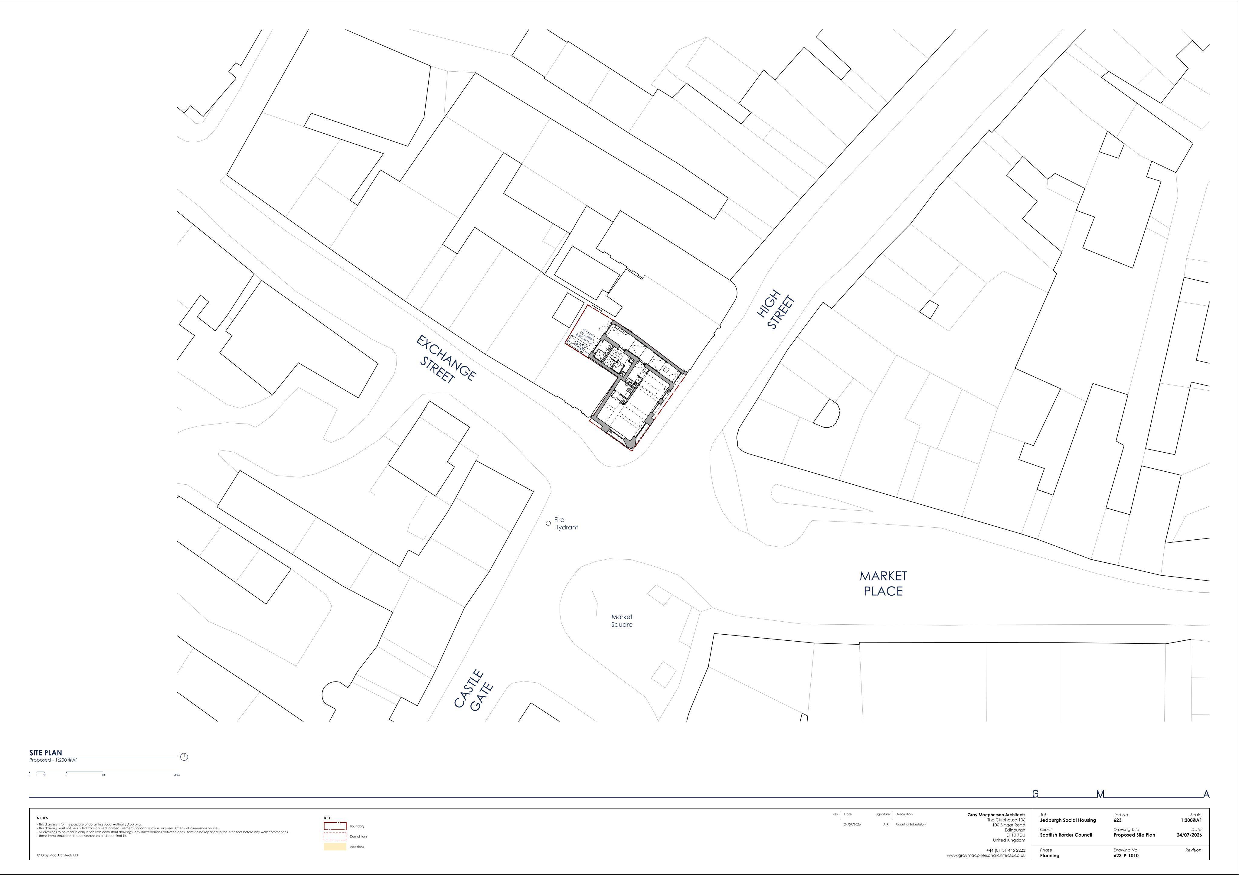Click '© Gray Mac Architects Ltd' copyright text
The width and height of the screenshot is (1239, 875).
pos(57,855)
